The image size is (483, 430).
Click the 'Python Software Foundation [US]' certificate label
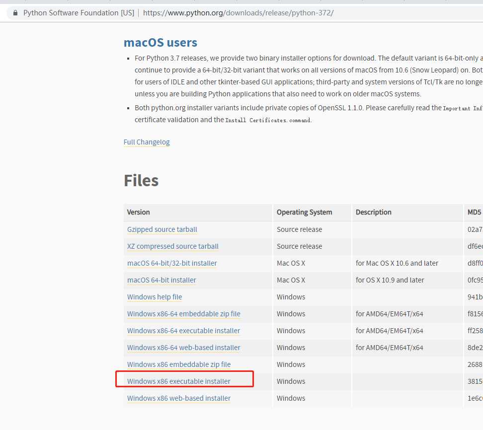click(79, 13)
